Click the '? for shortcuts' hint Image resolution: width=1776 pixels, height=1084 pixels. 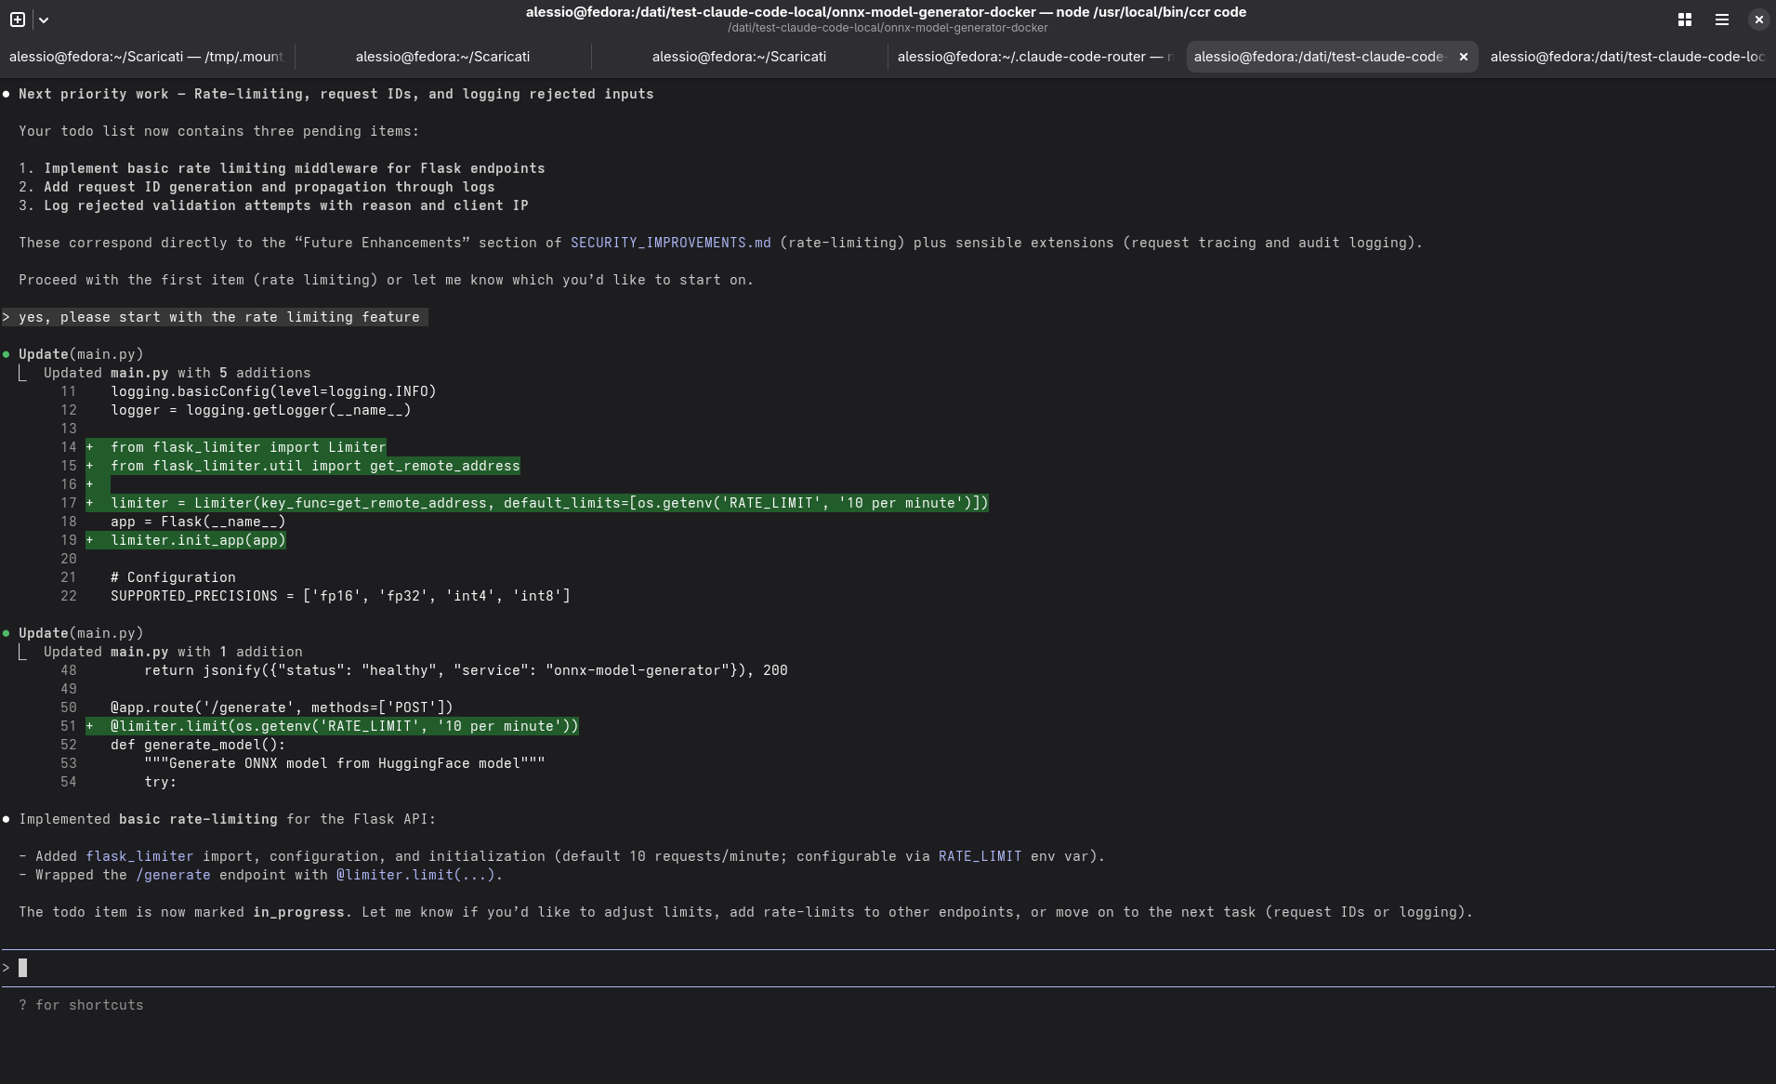81,1005
